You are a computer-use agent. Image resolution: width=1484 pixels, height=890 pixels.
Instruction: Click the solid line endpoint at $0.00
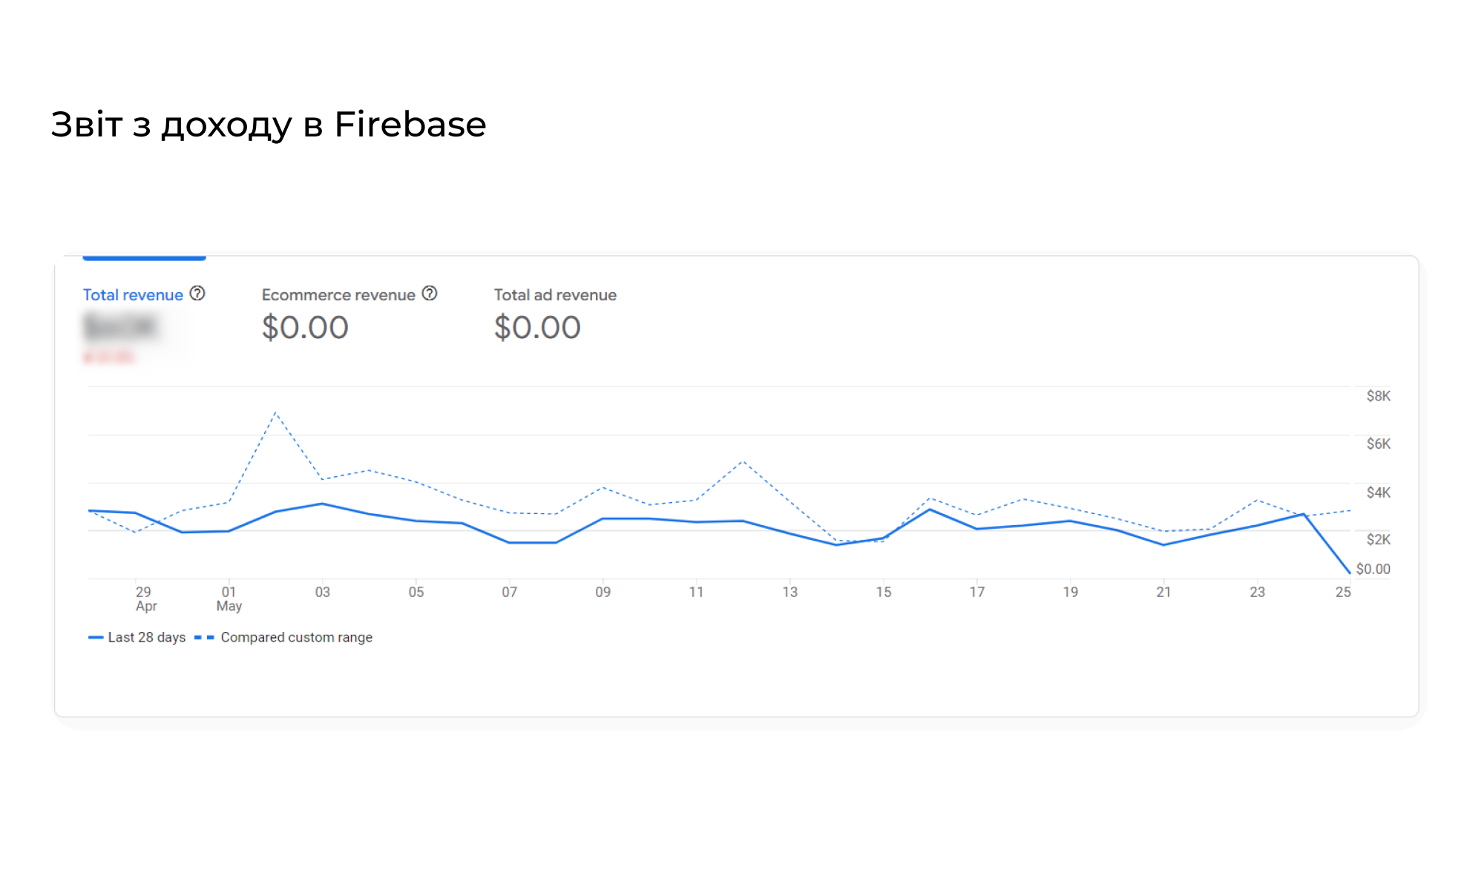(x=1349, y=573)
